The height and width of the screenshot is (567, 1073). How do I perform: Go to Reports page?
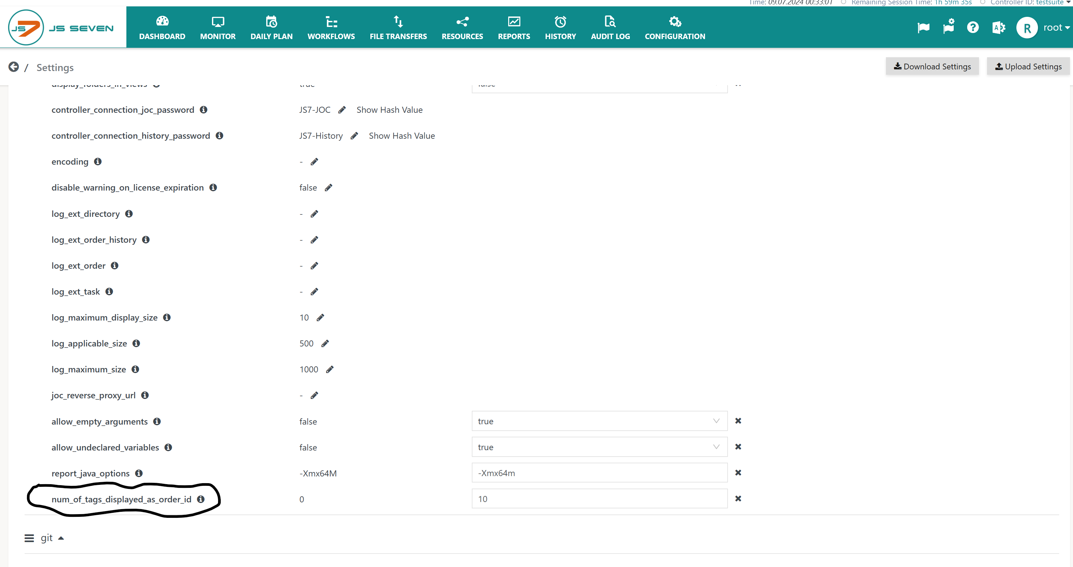(514, 28)
